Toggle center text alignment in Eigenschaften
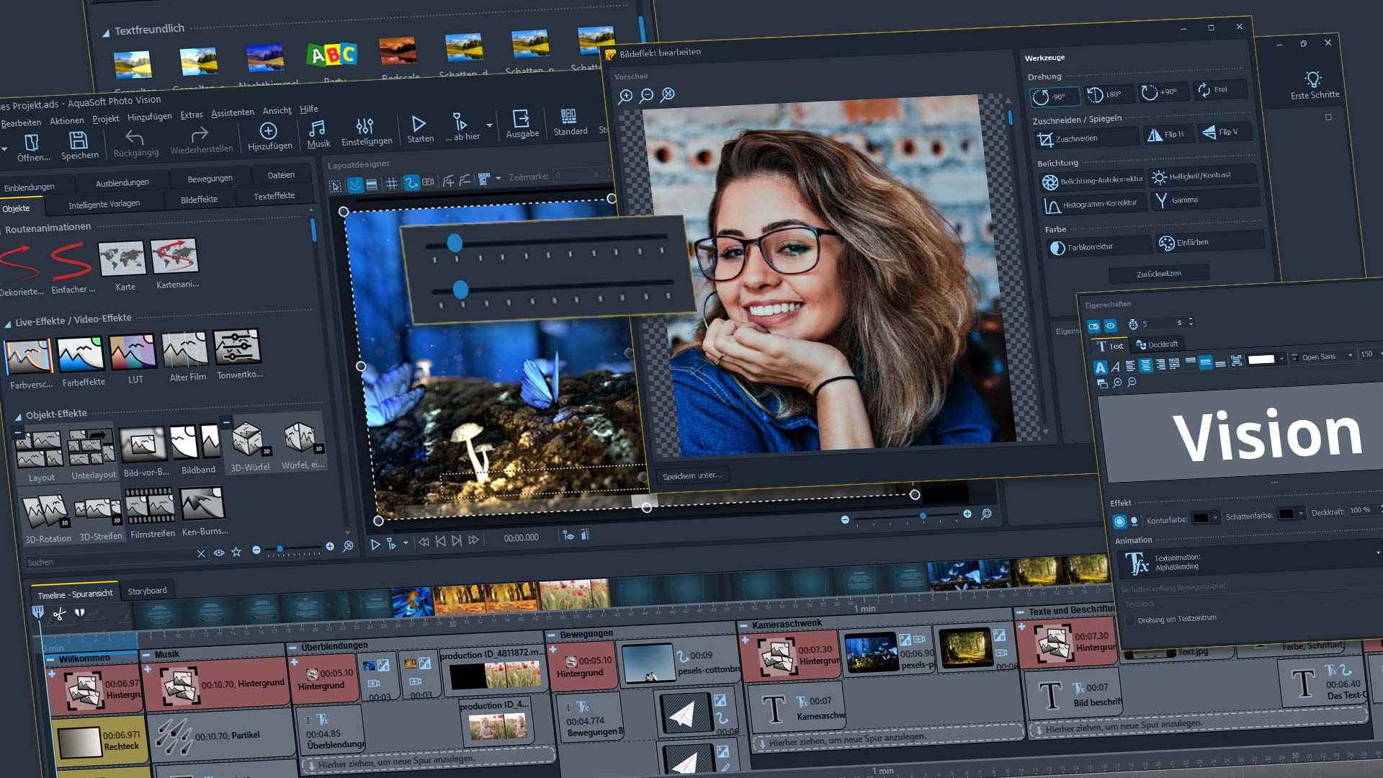The image size is (1383, 778). (x=1145, y=365)
